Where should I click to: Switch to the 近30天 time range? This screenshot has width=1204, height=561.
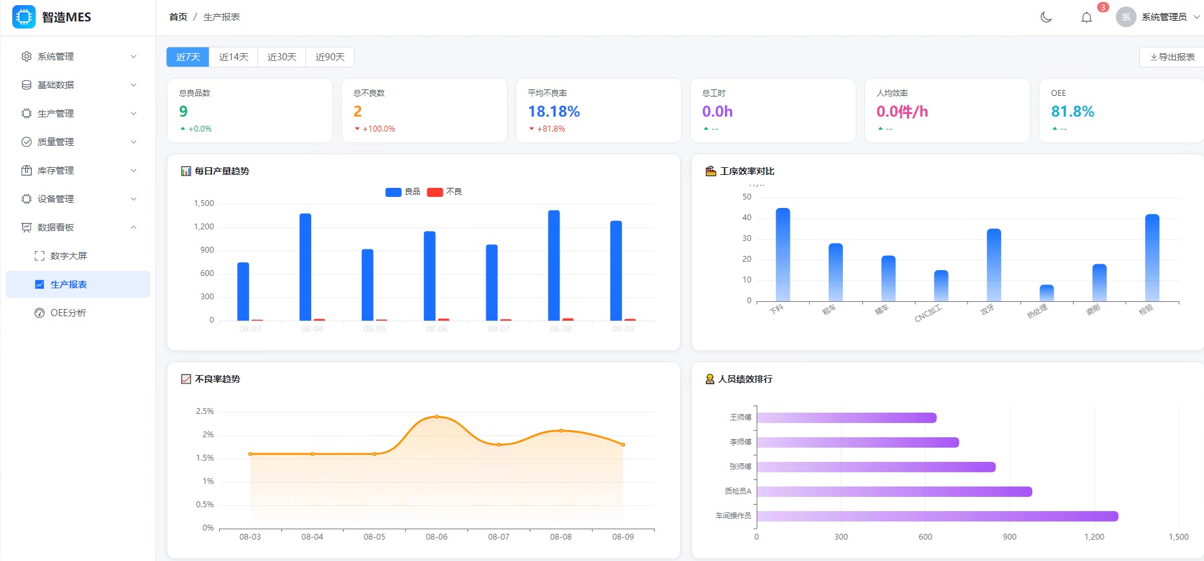282,57
